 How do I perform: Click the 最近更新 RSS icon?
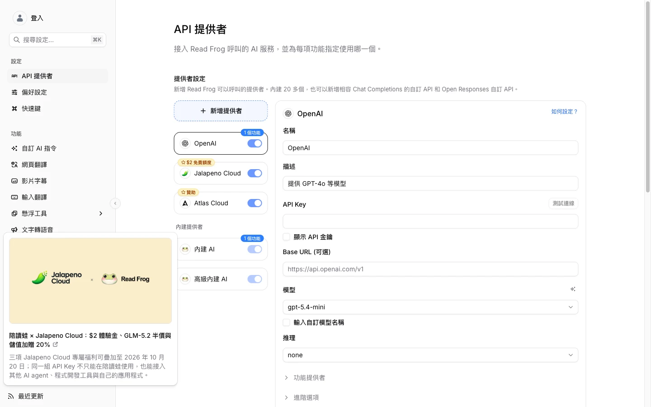[x=11, y=396]
